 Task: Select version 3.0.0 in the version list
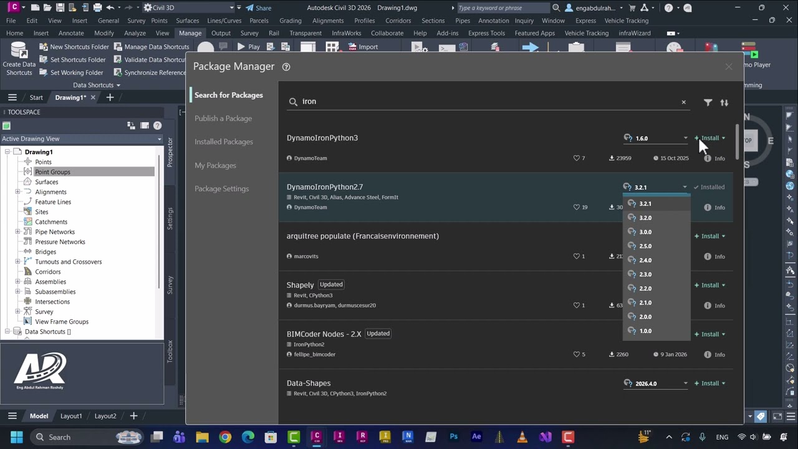point(656,232)
